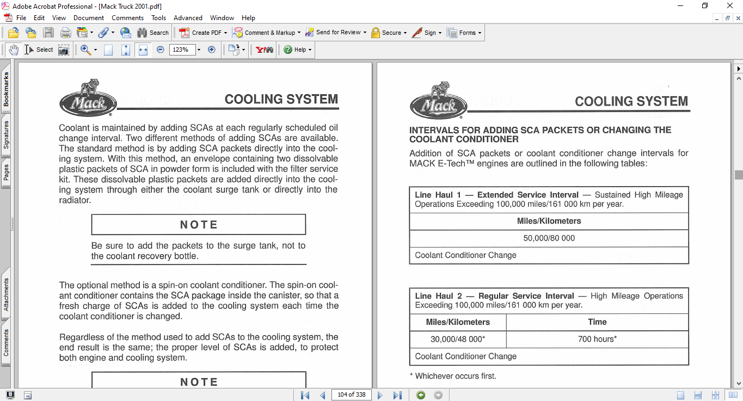Select the Snapshot camera tool
The width and height of the screenshot is (743, 401).
click(x=64, y=50)
